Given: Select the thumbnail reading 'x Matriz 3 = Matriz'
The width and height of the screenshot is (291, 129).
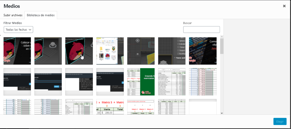Looking at the screenshot, I should (x=110, y=107).
